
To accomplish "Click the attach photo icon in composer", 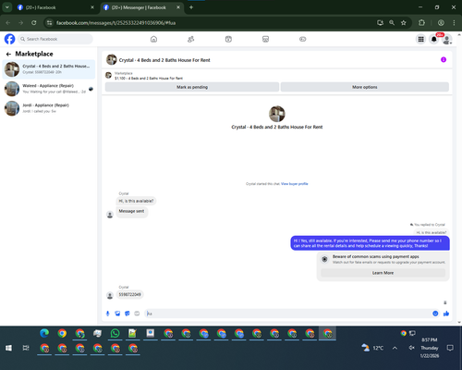I will (x=117, y=314).
